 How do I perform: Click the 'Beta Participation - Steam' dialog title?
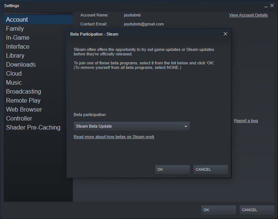click(x=94, y=34)
